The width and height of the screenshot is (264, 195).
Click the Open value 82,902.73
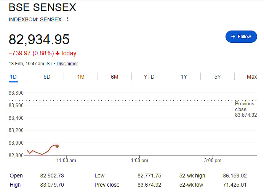click(52, 176)
